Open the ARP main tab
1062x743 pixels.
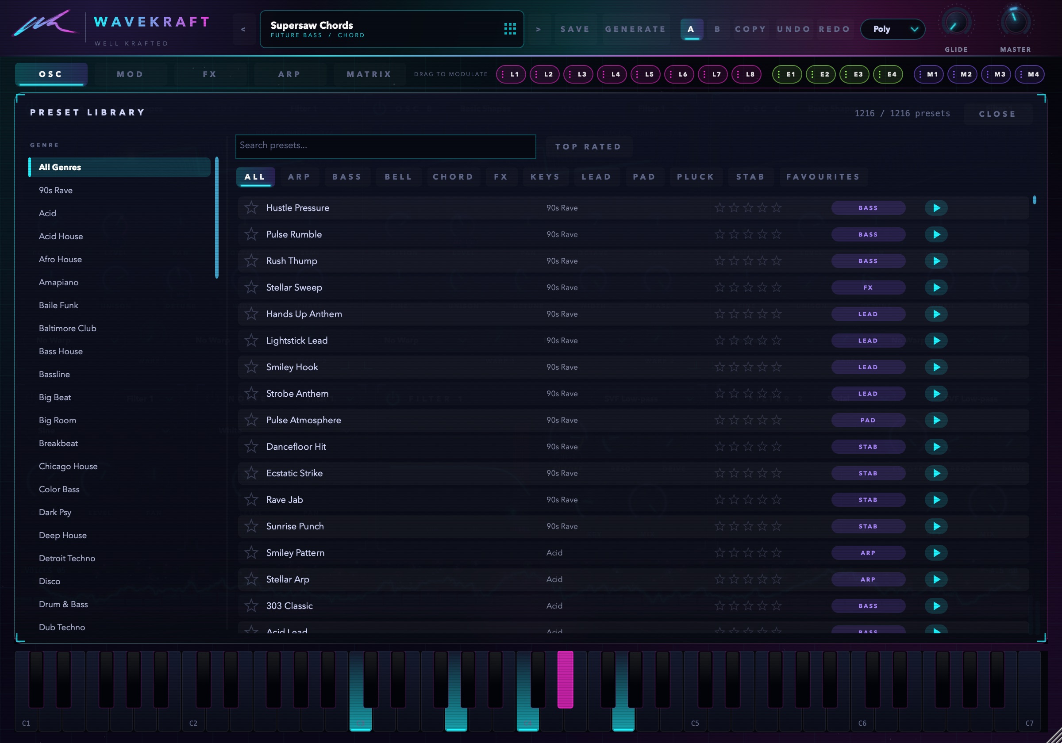coord(289,74)
